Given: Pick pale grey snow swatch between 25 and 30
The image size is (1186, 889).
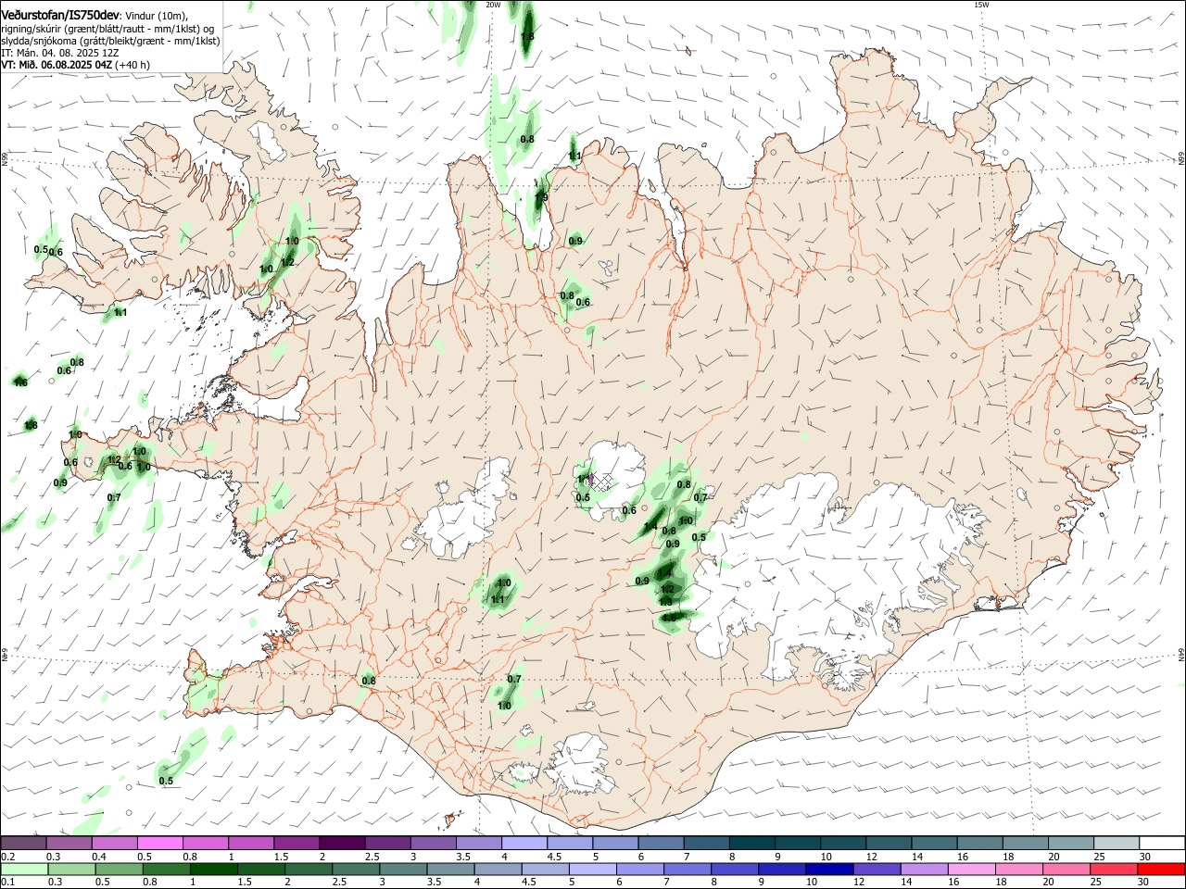Looking at the screenshot, I should coord(1117,843).
